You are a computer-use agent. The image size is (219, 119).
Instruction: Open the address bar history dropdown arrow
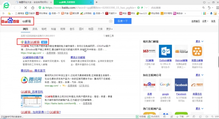(x=146, y=8)
